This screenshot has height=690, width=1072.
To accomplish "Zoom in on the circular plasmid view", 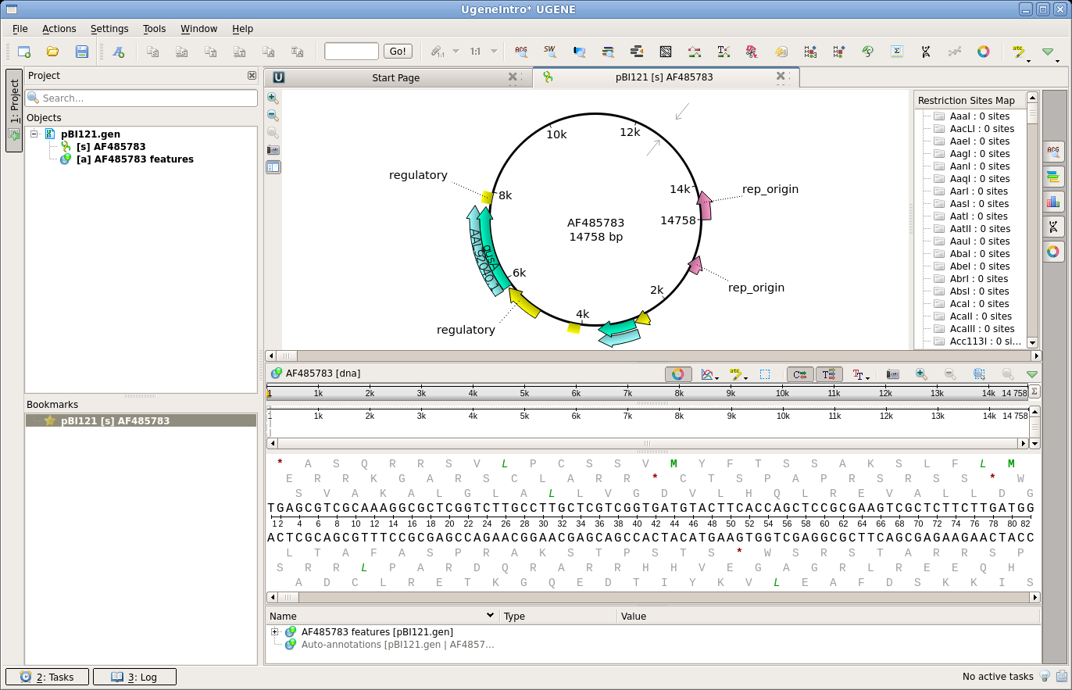I will pos(273,98).
